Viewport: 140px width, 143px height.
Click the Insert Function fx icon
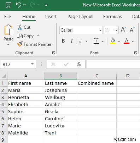click(79, 64)
